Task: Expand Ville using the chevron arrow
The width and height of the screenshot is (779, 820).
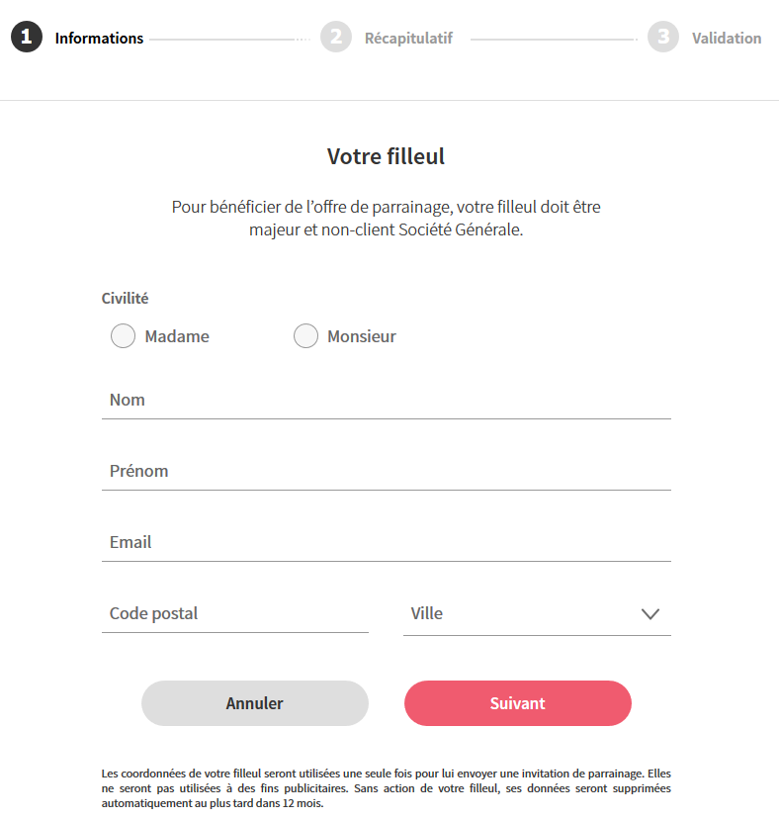Action: click(x=649, y=614)
